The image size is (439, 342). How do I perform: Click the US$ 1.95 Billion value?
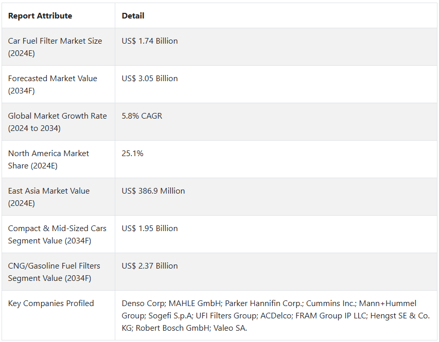pos(150,229)
